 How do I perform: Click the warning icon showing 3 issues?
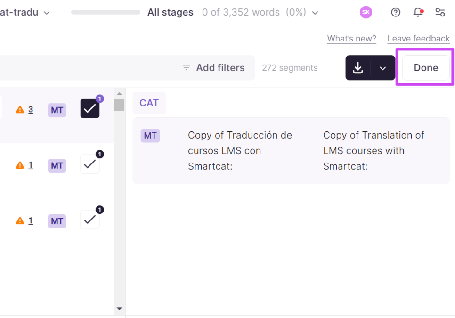click(20, 110)
